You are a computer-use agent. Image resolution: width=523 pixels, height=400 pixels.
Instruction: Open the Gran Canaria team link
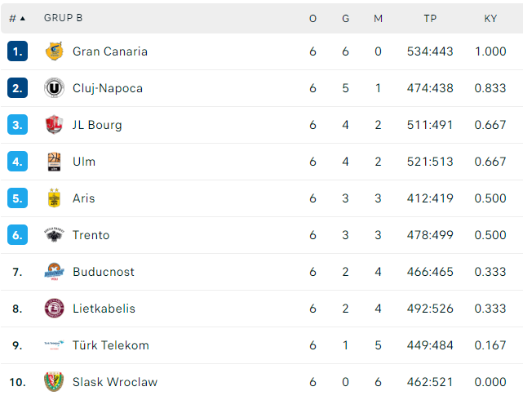pyautogui.click(x=110, y=51)
